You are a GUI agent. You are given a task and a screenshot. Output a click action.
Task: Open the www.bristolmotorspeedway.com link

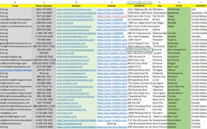[x=75, y=19]
